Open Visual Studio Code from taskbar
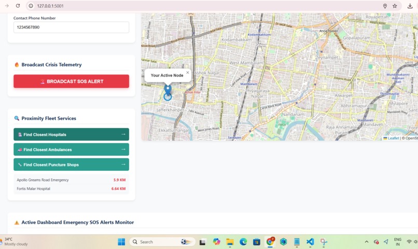418x249 pixels. (x=310, y=242)
